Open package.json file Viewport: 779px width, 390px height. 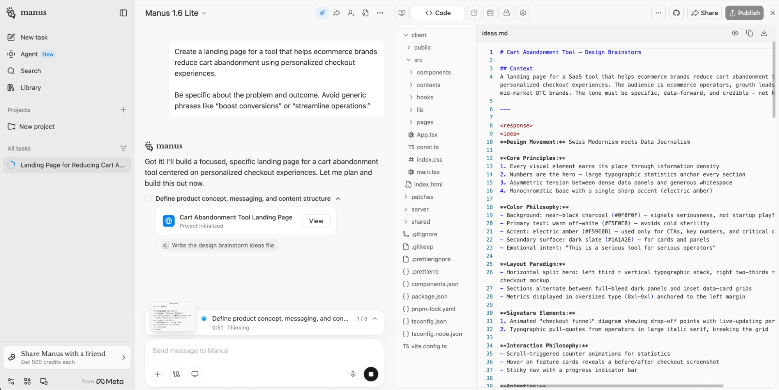[429, 296]
